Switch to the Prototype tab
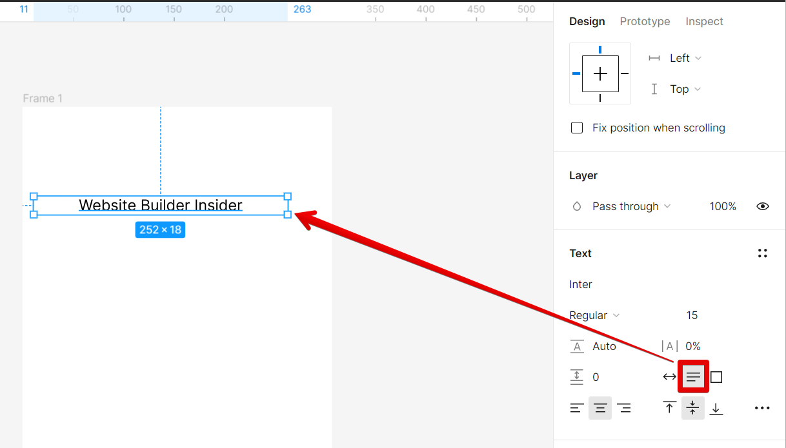Screen dimensions: 786x448 click(x=645, y=21)
